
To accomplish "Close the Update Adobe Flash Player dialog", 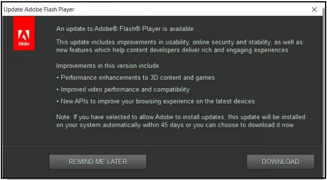I will [x=314, y=10].
